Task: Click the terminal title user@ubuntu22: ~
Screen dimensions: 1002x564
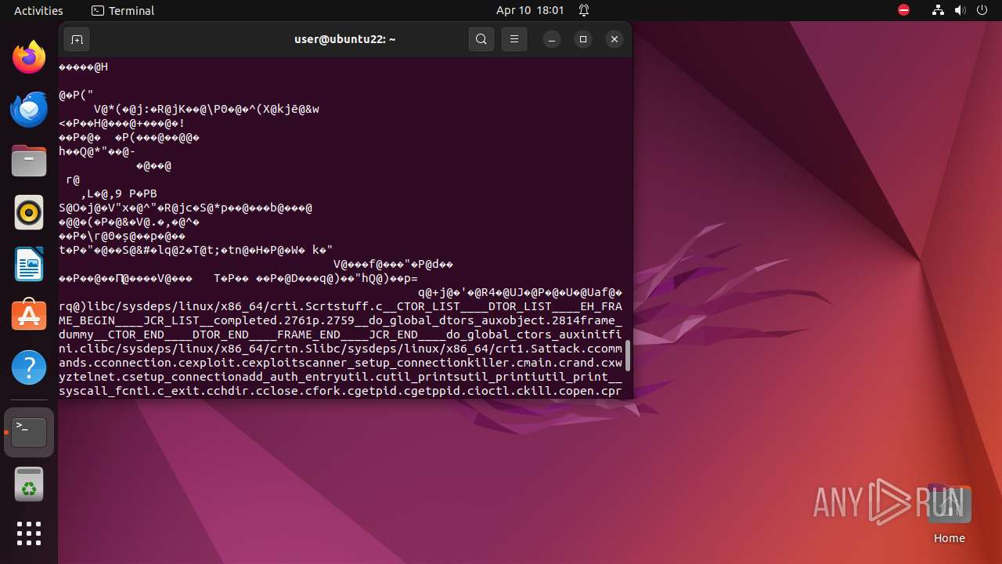Action: [x=345, y=39]
